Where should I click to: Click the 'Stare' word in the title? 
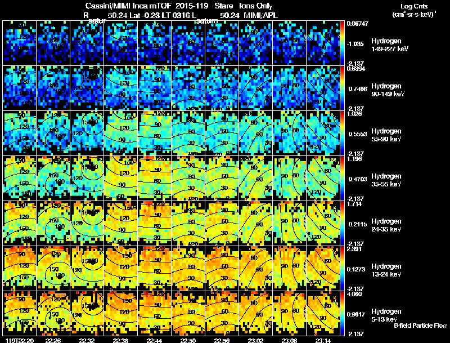(223, 6)
